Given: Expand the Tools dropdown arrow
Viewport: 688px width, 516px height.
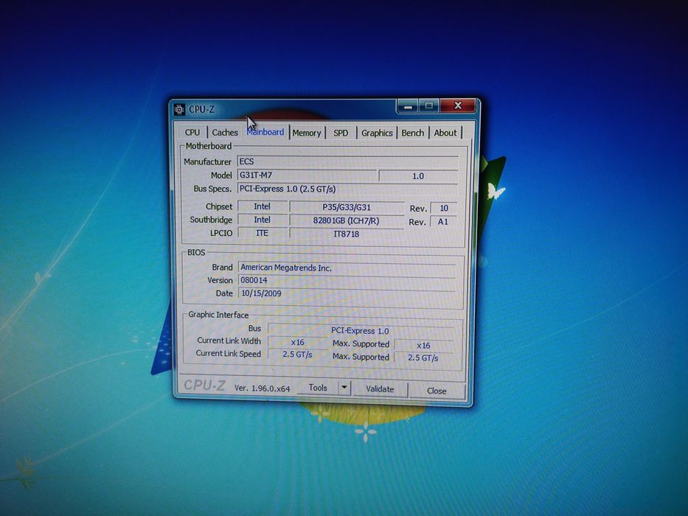Looking at the screenshot, I should coord(344,388).
